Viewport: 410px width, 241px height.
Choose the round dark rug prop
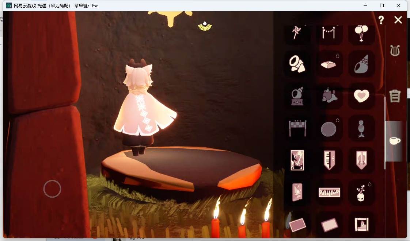(329, 129)
